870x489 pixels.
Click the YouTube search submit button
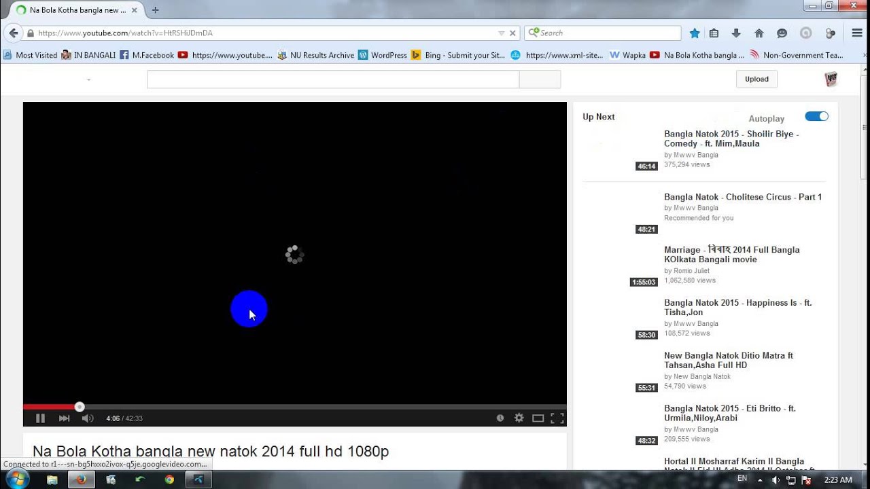[540, 79]
